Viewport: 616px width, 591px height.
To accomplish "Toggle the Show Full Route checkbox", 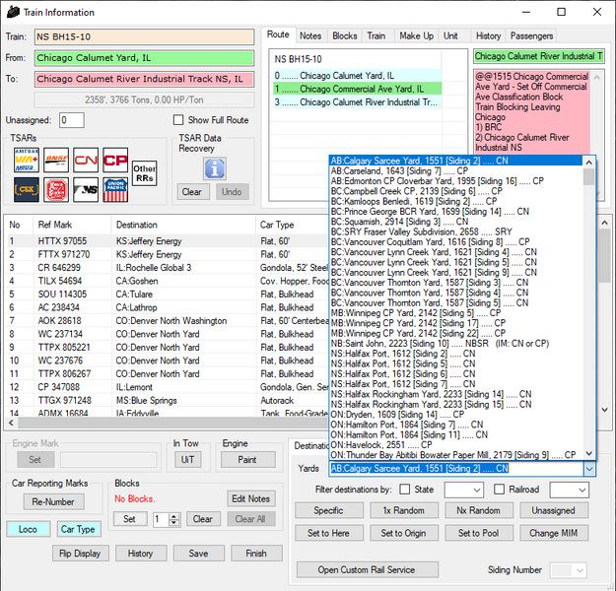I will pyautogui.click(x=178, y=120).
